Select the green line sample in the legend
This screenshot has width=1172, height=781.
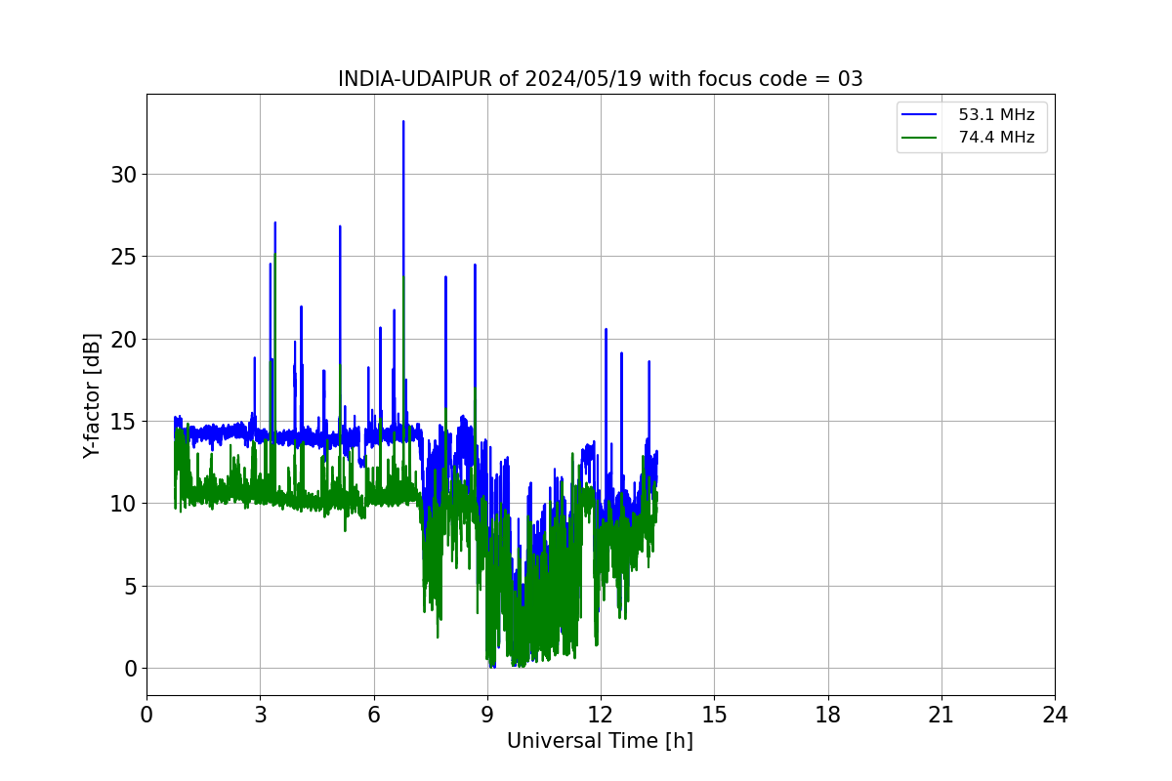click(x=921, y=138)
